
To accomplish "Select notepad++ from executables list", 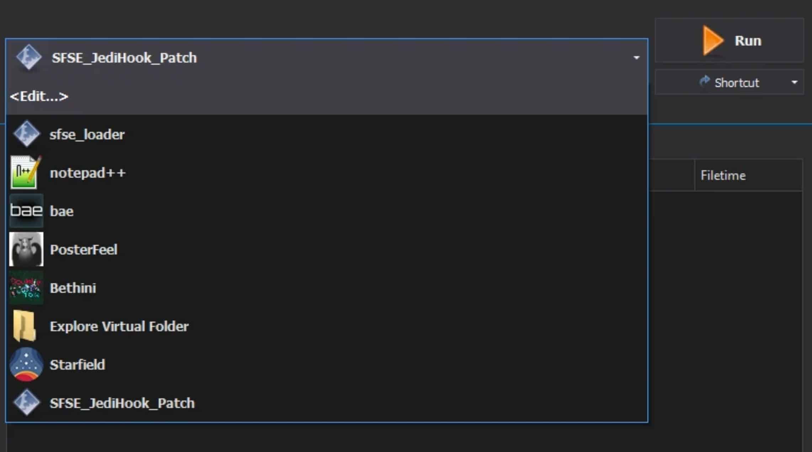I will coord(88,173).
